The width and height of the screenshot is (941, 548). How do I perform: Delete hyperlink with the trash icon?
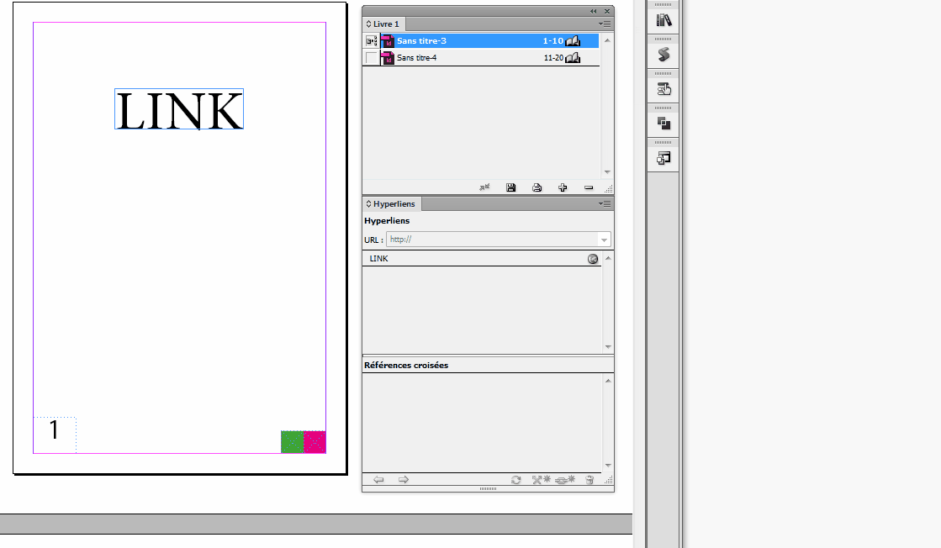pyautogui.click(x=589, y=479)
